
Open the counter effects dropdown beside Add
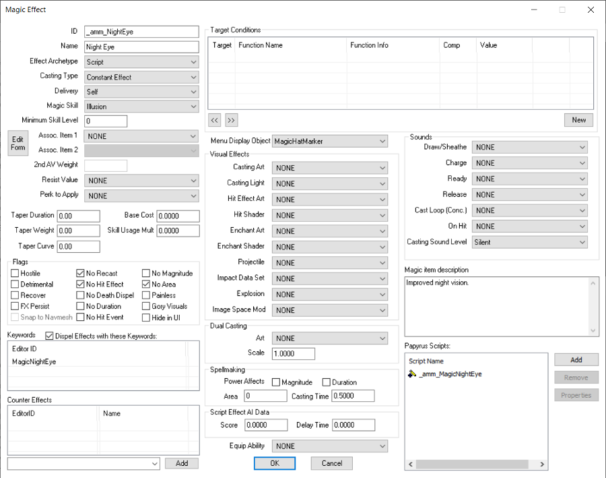click(x=83, y=464)
